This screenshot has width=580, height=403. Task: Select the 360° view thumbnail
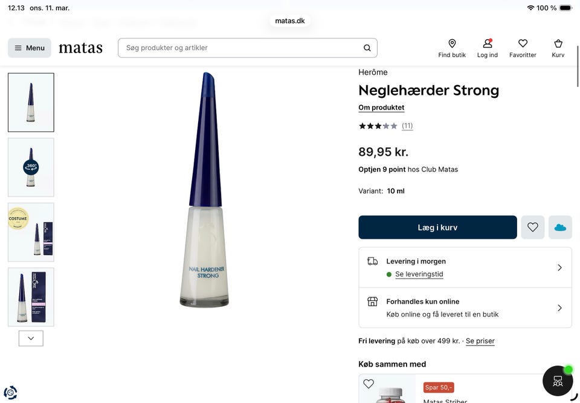click(31, 167)
